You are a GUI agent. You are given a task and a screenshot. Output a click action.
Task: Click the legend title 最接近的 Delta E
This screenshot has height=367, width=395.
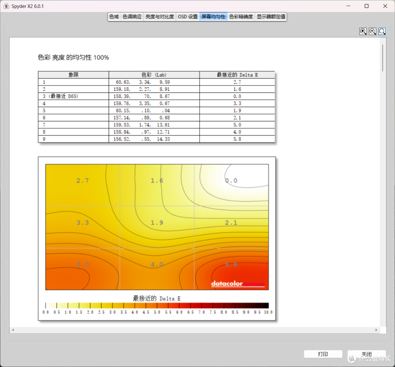pyautogui.click(x=157, y=298)
